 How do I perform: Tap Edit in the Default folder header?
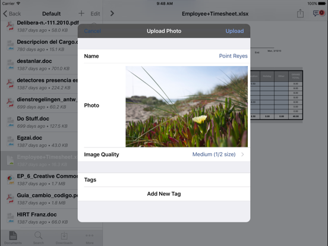click(x=95, y=14)
